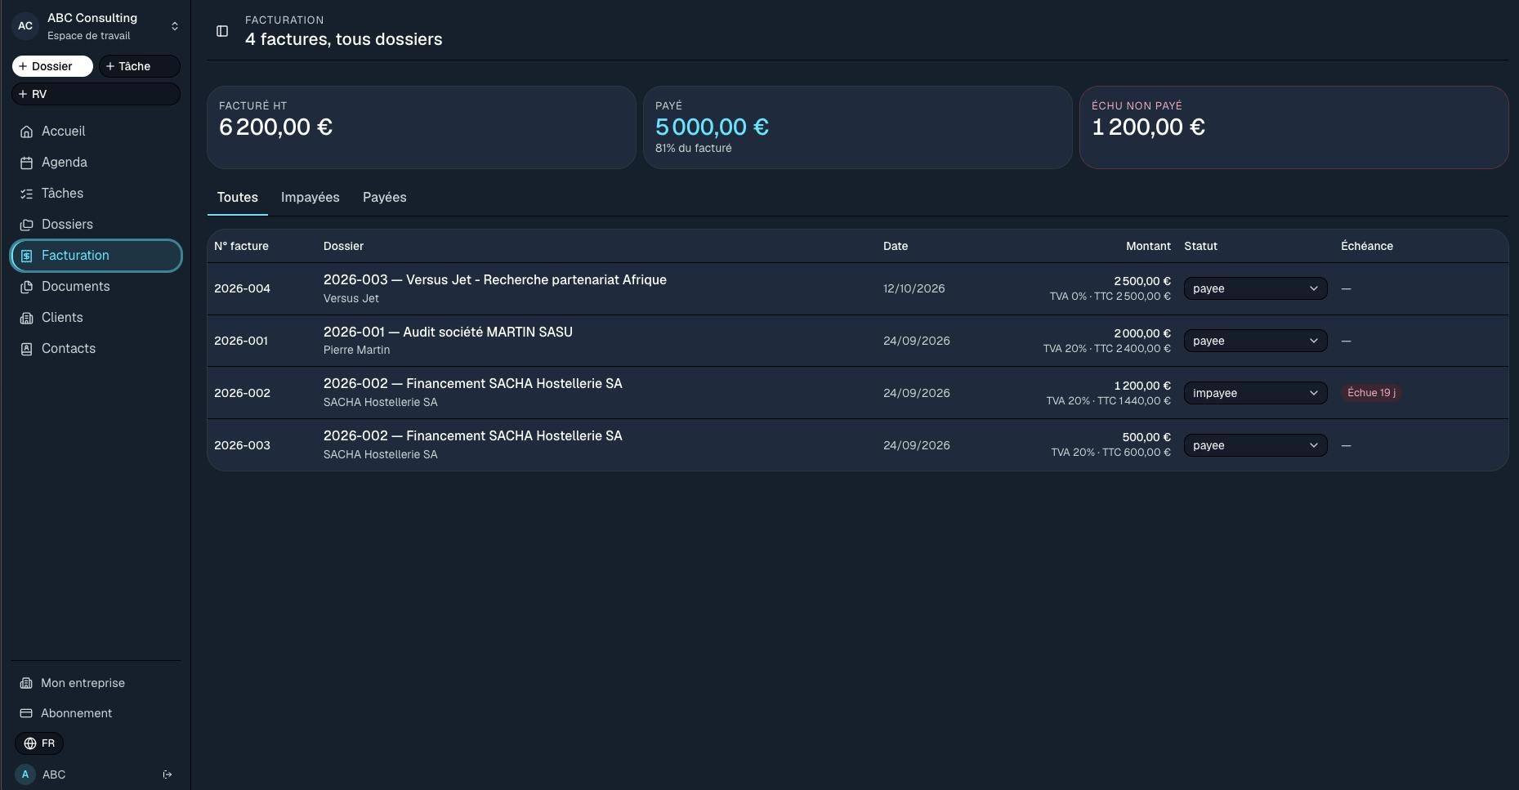This screenshot has width=1519, height=790.
Task: Click the Facturation invoice icon
Action: [x=26, y=256]
